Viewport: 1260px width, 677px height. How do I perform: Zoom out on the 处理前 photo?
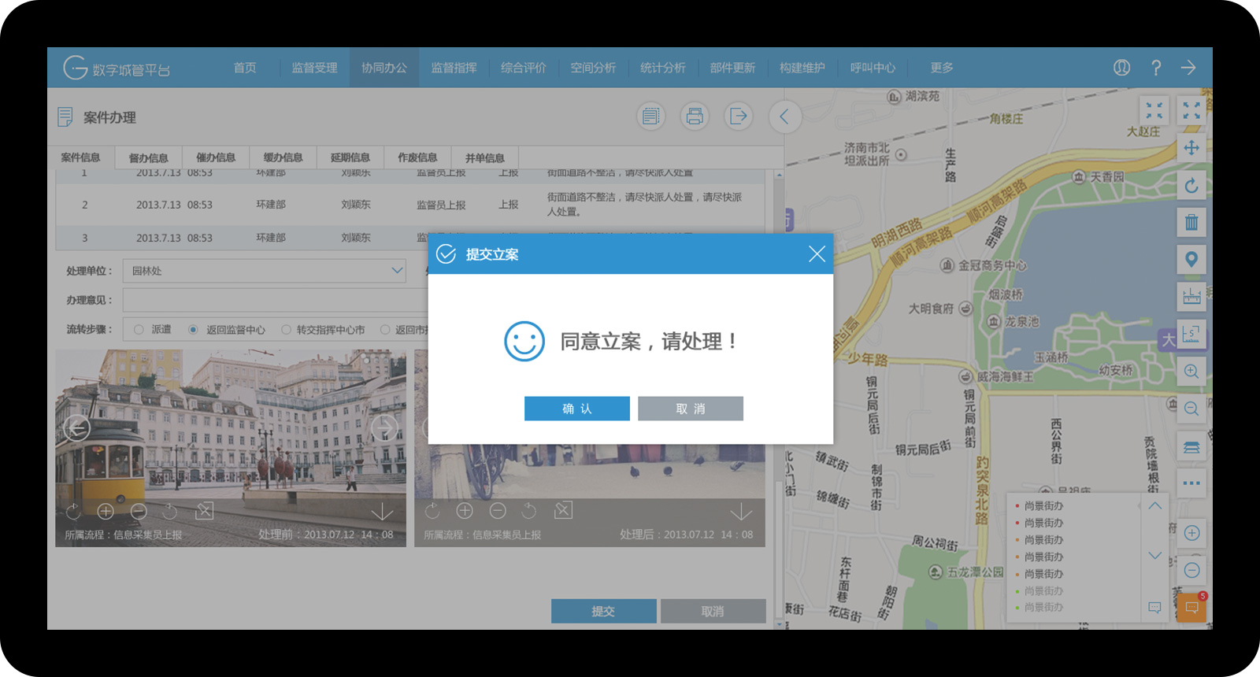(x=139, y=512)
